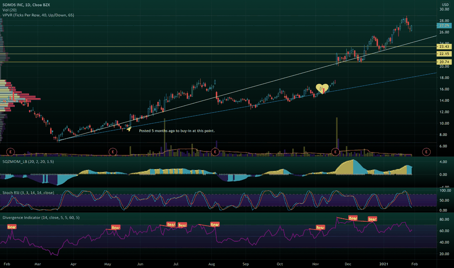Screen dimensions: 454x268
Task: Select the Bear label in early May
Action: pyautogui.click(x=115, y=228)
